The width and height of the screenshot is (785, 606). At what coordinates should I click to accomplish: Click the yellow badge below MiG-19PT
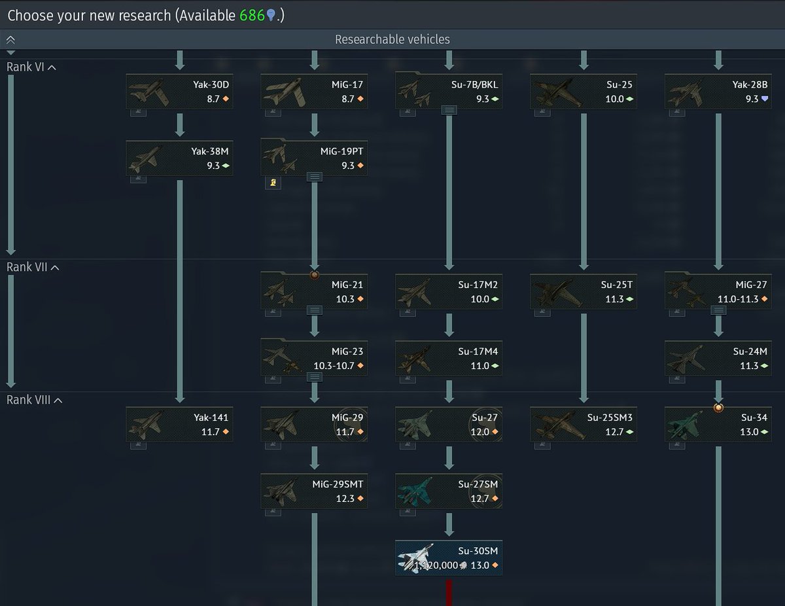click(x=273, y=183)
